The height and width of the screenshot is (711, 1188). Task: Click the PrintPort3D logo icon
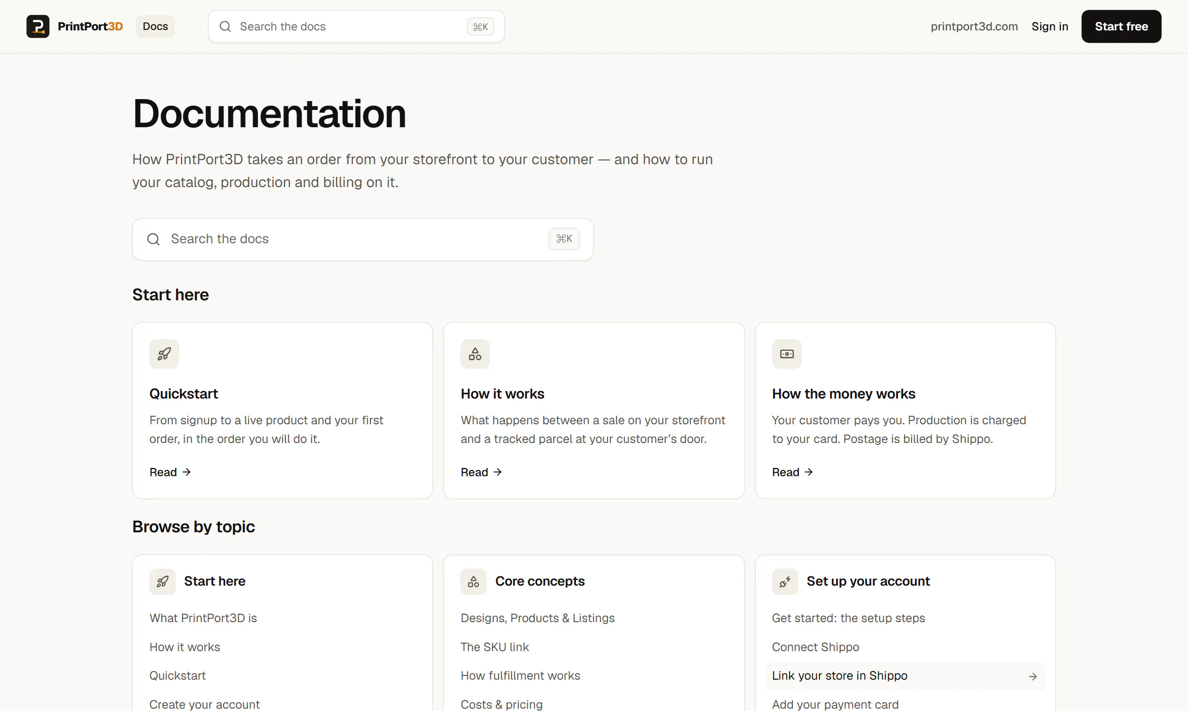click(x=38, y=26)
